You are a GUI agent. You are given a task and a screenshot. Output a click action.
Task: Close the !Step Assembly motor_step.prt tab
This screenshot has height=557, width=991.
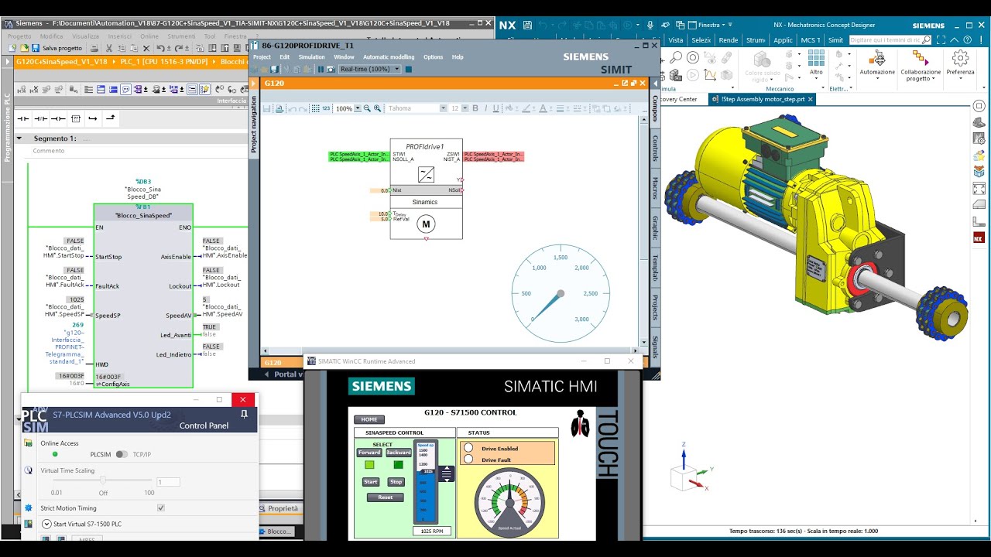coord(811,99)
